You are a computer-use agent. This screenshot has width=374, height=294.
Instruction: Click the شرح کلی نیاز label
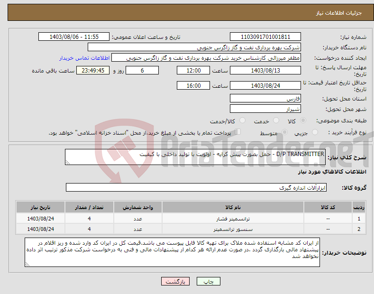click(347, 157)
